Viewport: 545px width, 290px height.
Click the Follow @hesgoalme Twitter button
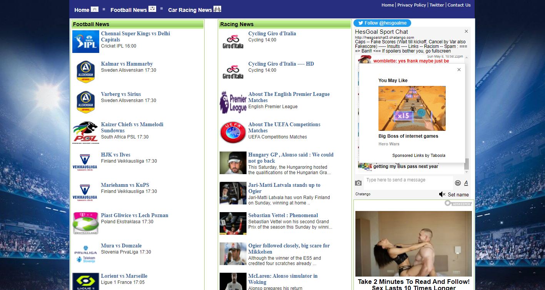point(382,23)
